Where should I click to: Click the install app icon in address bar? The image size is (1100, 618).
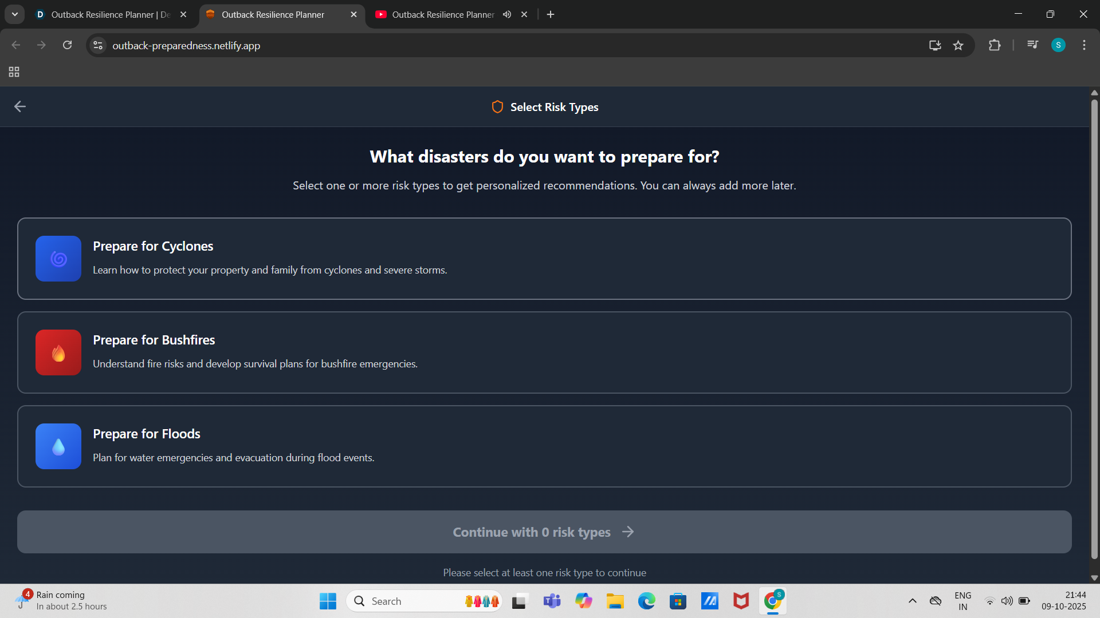point(935,45)
